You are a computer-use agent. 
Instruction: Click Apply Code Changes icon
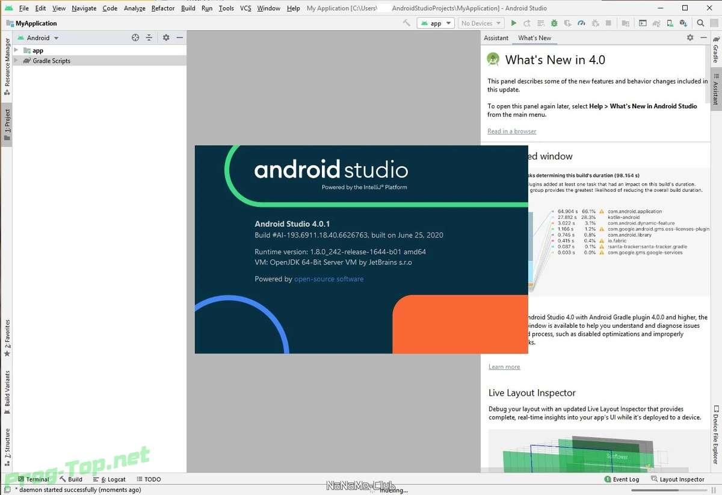(x=541, y=23)
